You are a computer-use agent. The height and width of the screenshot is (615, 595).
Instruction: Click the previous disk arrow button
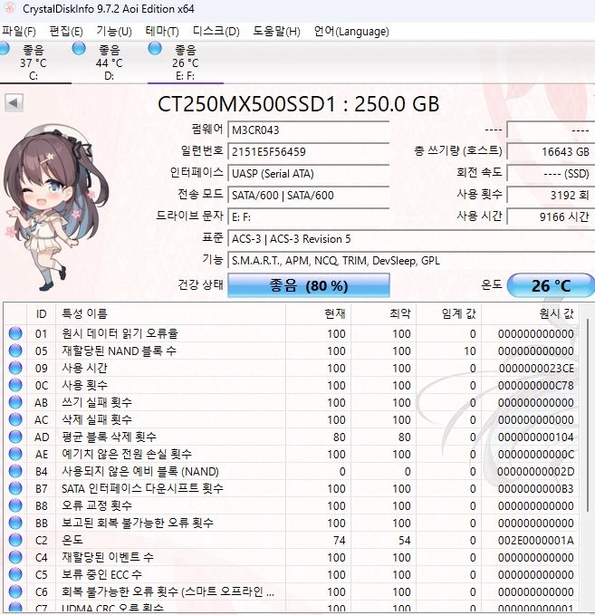(14, 103)
